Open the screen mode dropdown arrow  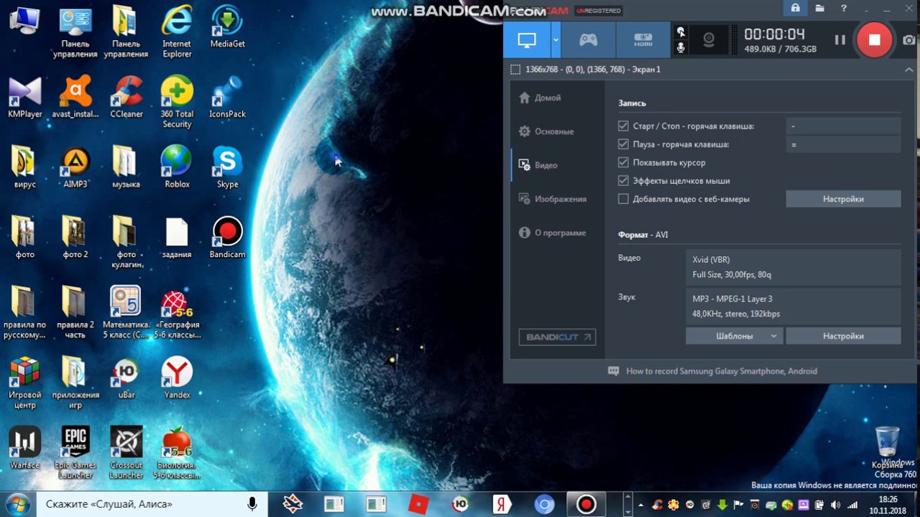point(556,40)
